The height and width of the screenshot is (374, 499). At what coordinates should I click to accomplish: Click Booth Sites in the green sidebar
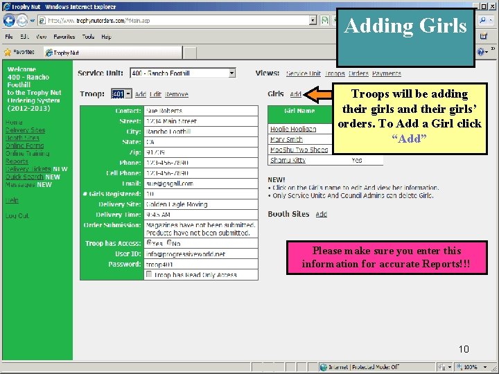click(x=22, y=138)
